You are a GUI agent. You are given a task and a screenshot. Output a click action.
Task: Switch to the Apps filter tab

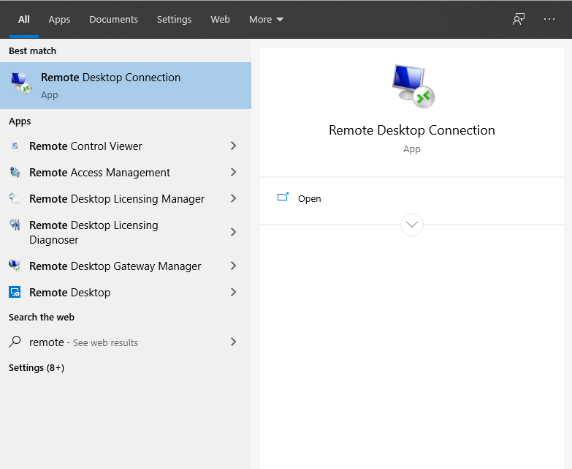[x=59, y=20]
